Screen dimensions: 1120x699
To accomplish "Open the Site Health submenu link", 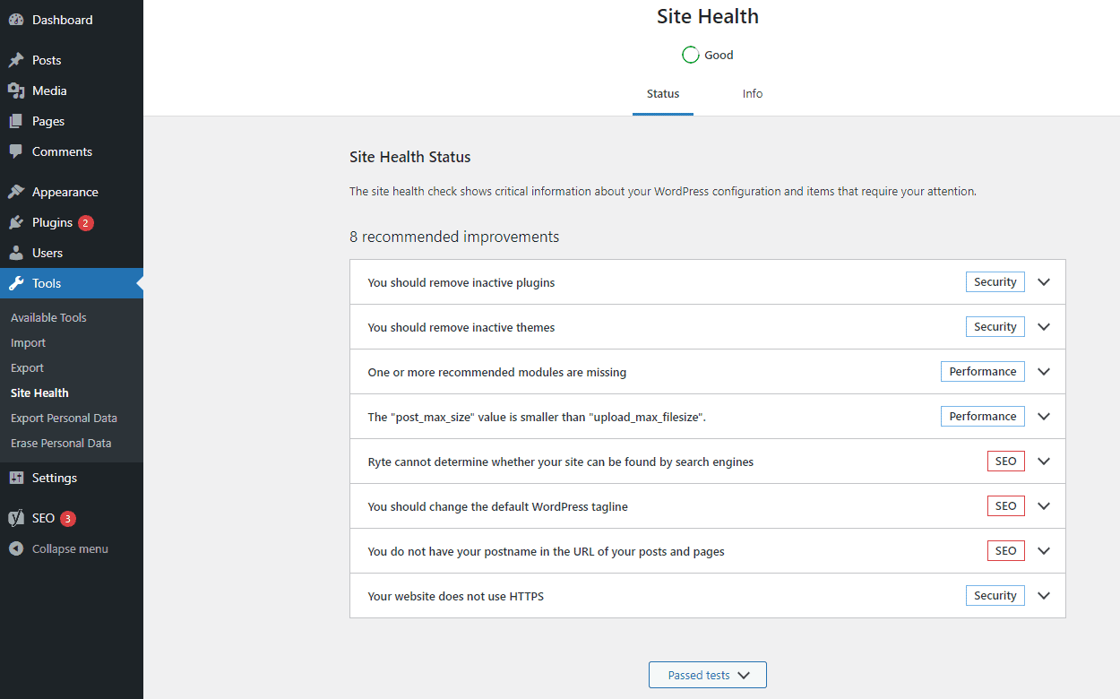I will click(x=39, y=393).
